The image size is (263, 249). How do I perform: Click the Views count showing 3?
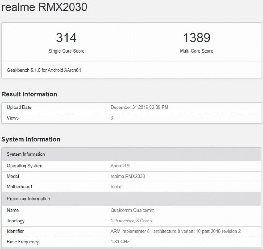point(112,118)
